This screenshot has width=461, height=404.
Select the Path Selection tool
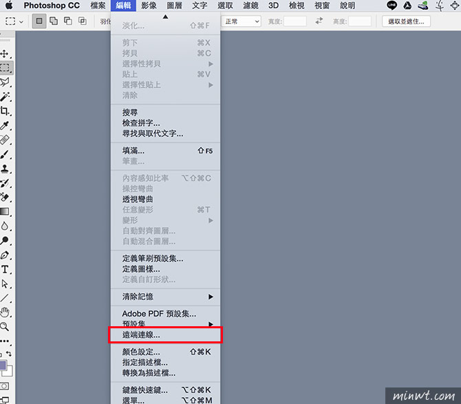pos(5,284)
